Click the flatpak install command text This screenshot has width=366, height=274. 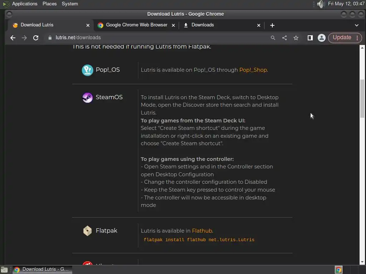coord(199,239)
